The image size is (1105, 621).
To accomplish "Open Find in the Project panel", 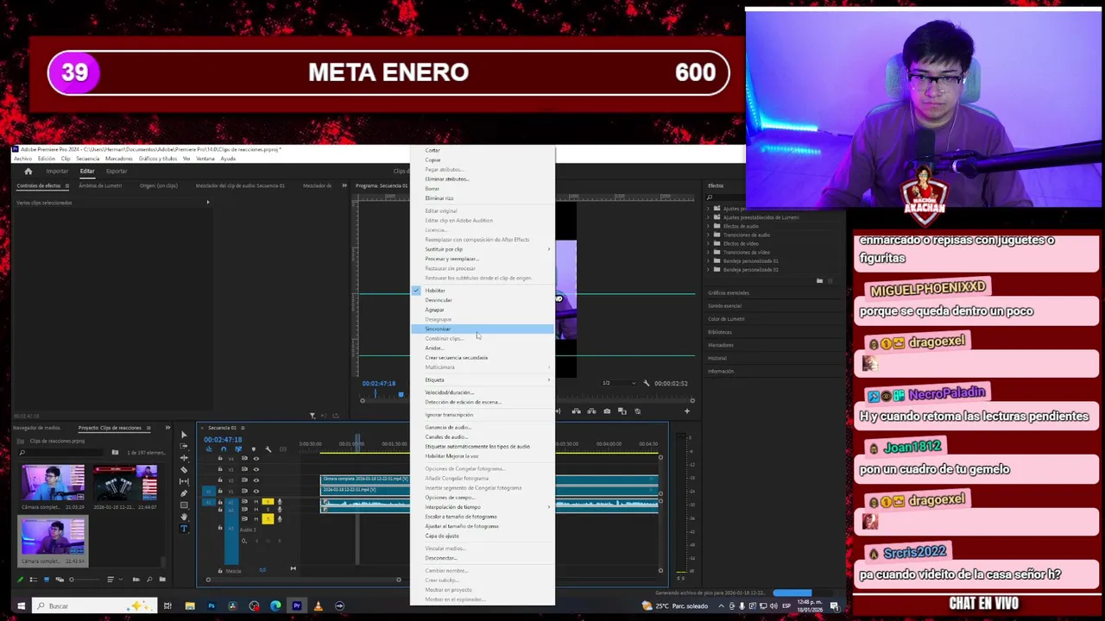I will (149, 580).
